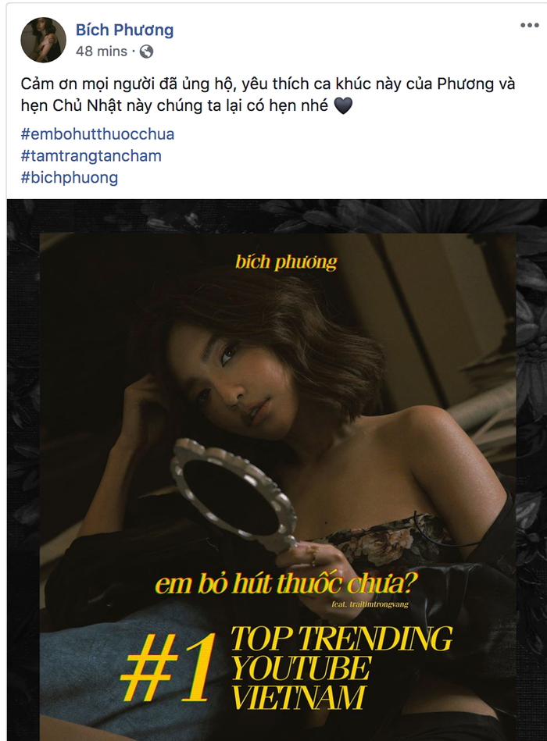Open the #bichphuong hashtag

pyautogui.click(x=70, y=178)
